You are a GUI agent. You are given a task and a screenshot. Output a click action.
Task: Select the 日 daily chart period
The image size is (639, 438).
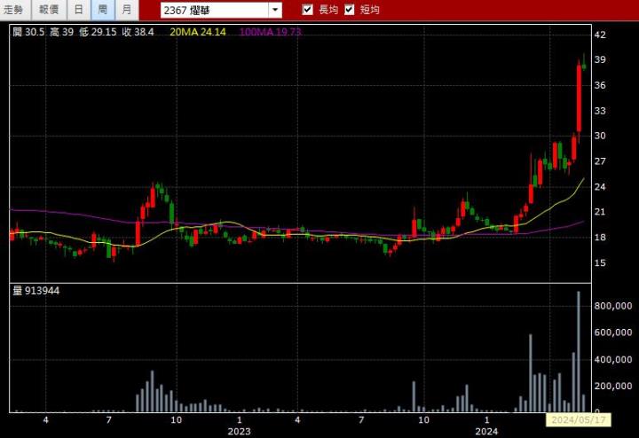coord(79,10)
